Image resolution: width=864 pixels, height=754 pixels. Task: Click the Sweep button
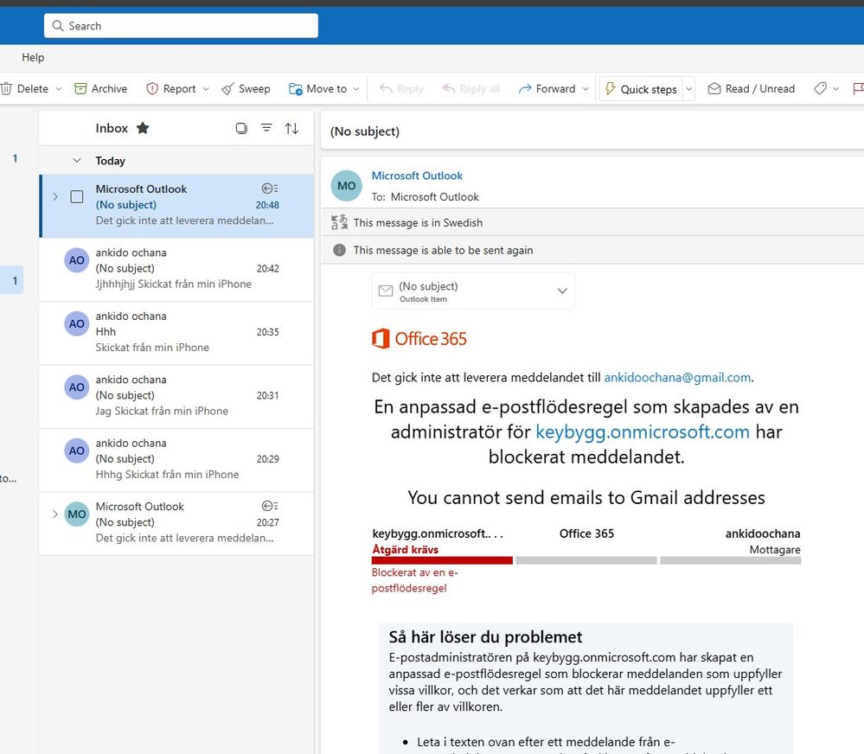pos(246,89)
